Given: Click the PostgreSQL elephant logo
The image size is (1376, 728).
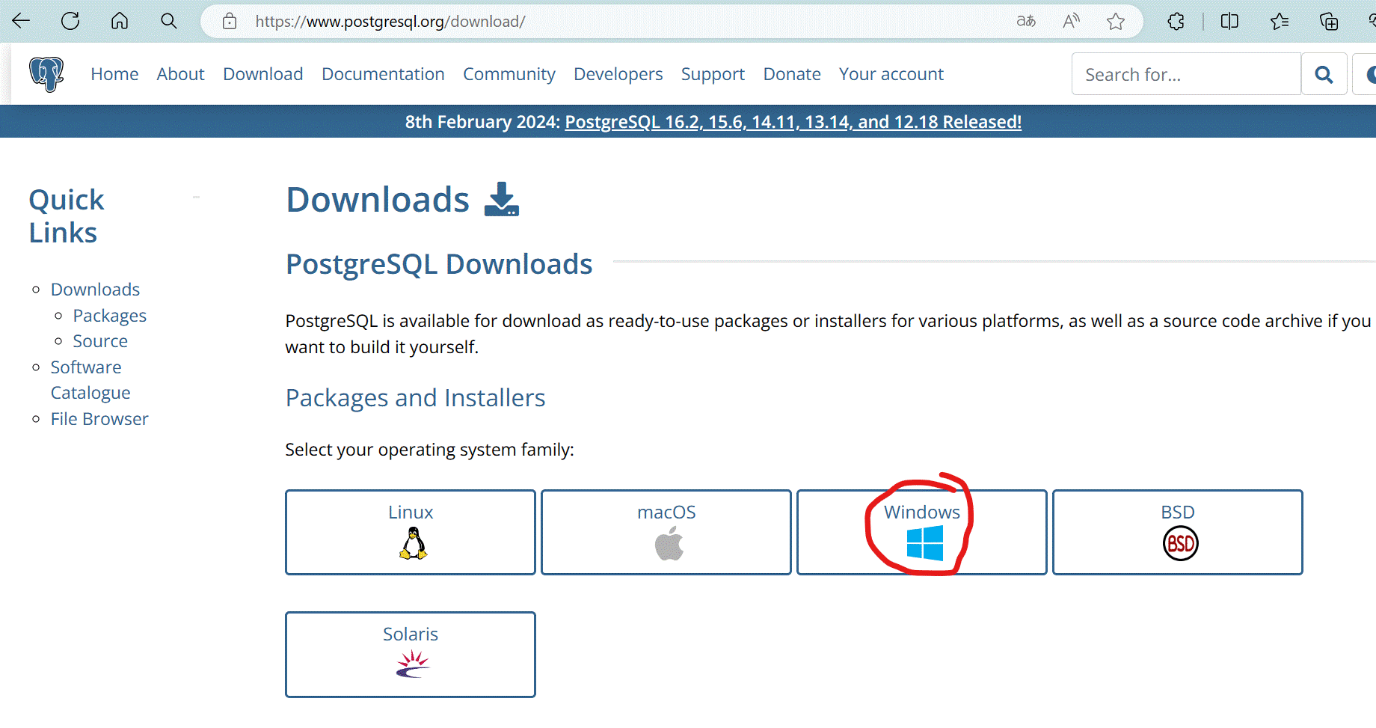Looking at the screenshot, I should coord(46,74).
